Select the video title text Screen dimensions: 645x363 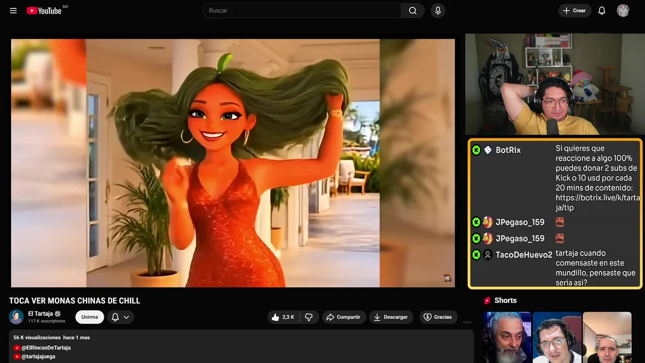pos(75,300)
